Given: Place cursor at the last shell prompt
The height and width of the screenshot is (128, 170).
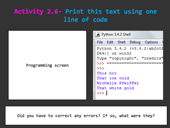Looking at the screenshot, I should pos(107,93).
